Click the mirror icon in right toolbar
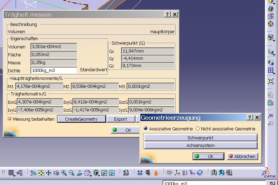 270,63
